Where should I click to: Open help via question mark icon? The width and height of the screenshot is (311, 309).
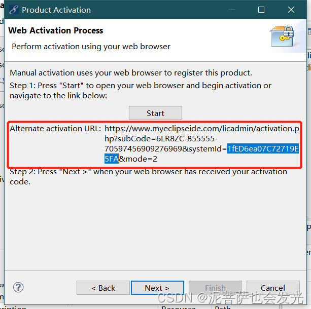[x=18, y=287]
